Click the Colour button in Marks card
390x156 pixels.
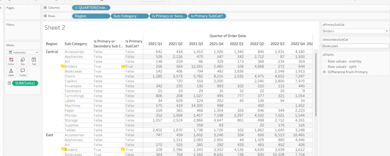tap(11, 61)
